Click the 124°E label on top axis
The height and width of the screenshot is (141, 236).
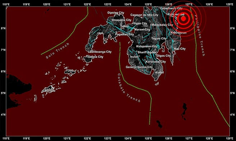[128, 5]
